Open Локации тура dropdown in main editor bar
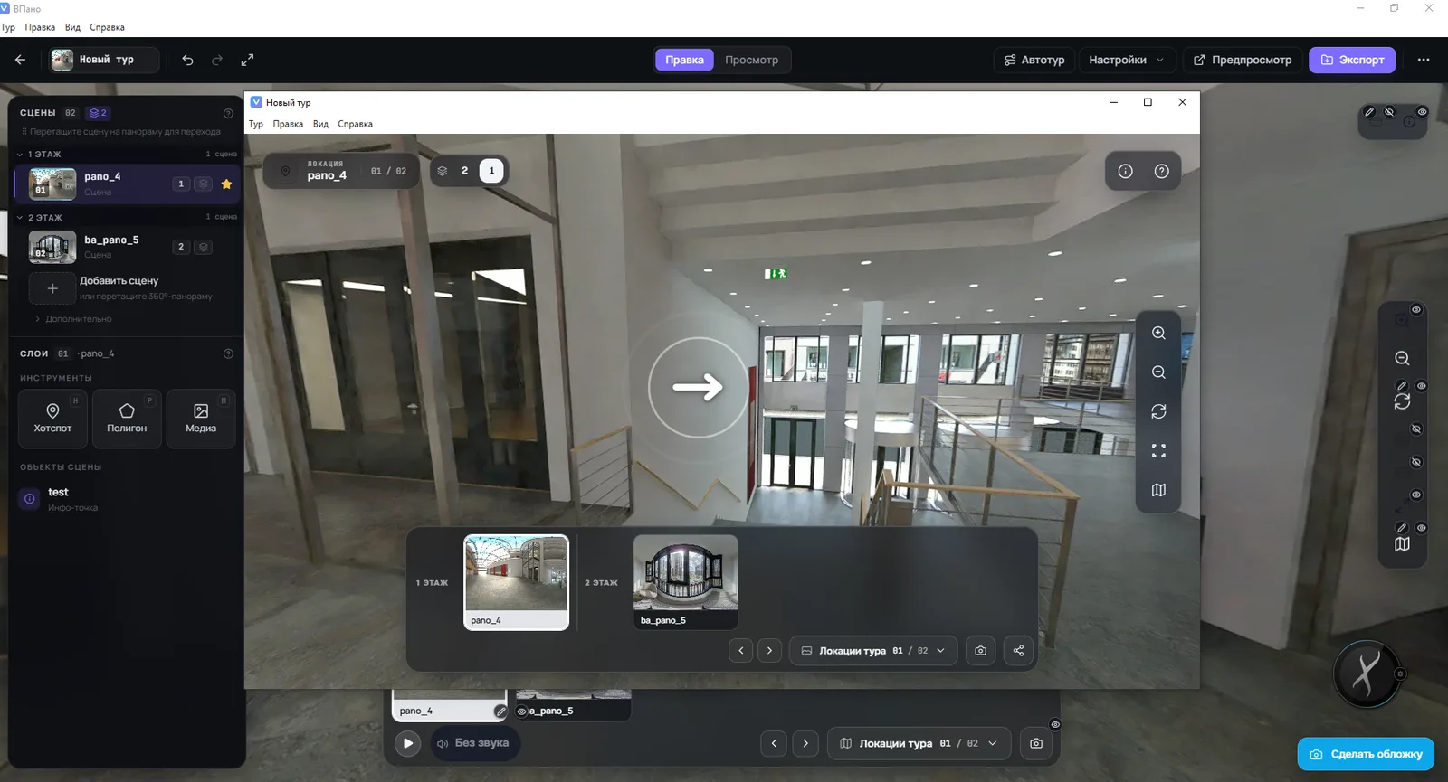 (x=919, y=743)
